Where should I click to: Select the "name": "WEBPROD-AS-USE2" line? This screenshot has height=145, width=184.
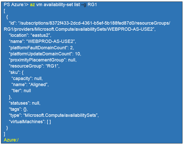42,42
